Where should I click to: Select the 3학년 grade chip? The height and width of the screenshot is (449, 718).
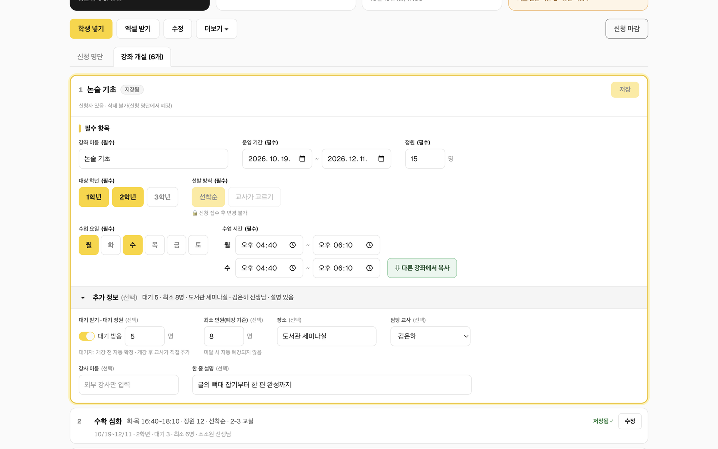pyautogui.click(x=162, y=197)
